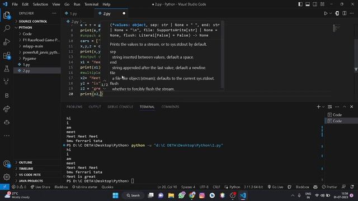Image resolution: width=358 pixels, height=201 pixels.
Task: Open the remote window status button
Action: click(4, 187)
